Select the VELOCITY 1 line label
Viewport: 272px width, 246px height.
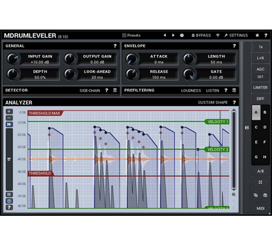pos(217,122)
